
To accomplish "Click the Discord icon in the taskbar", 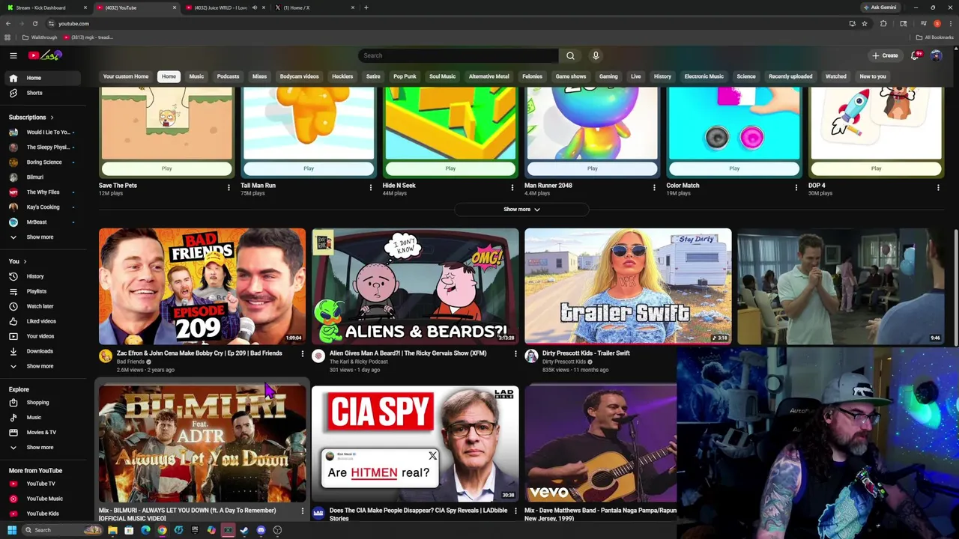I will tap(261, 530).
